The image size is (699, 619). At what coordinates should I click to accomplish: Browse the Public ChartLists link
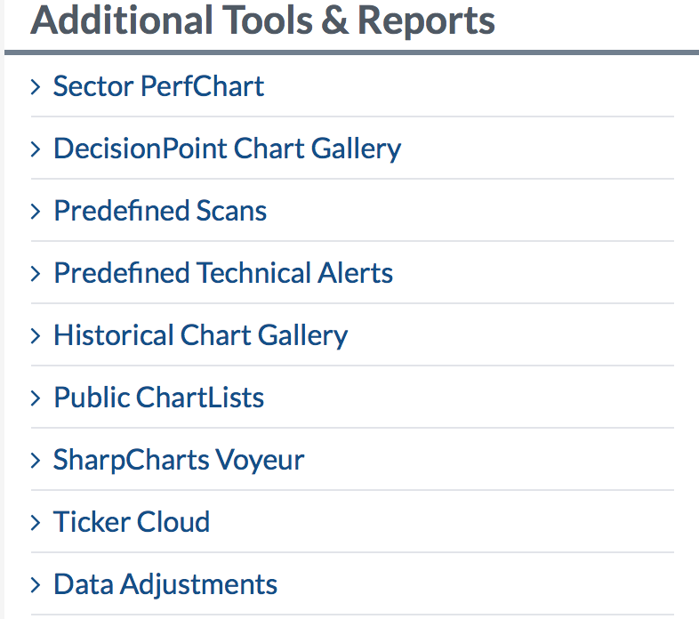pos(158,398)
